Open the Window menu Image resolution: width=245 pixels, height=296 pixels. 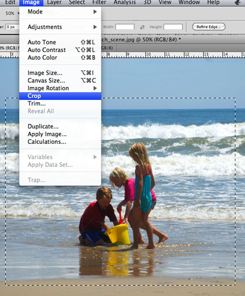pyautogui.click(x=189, y=2)
